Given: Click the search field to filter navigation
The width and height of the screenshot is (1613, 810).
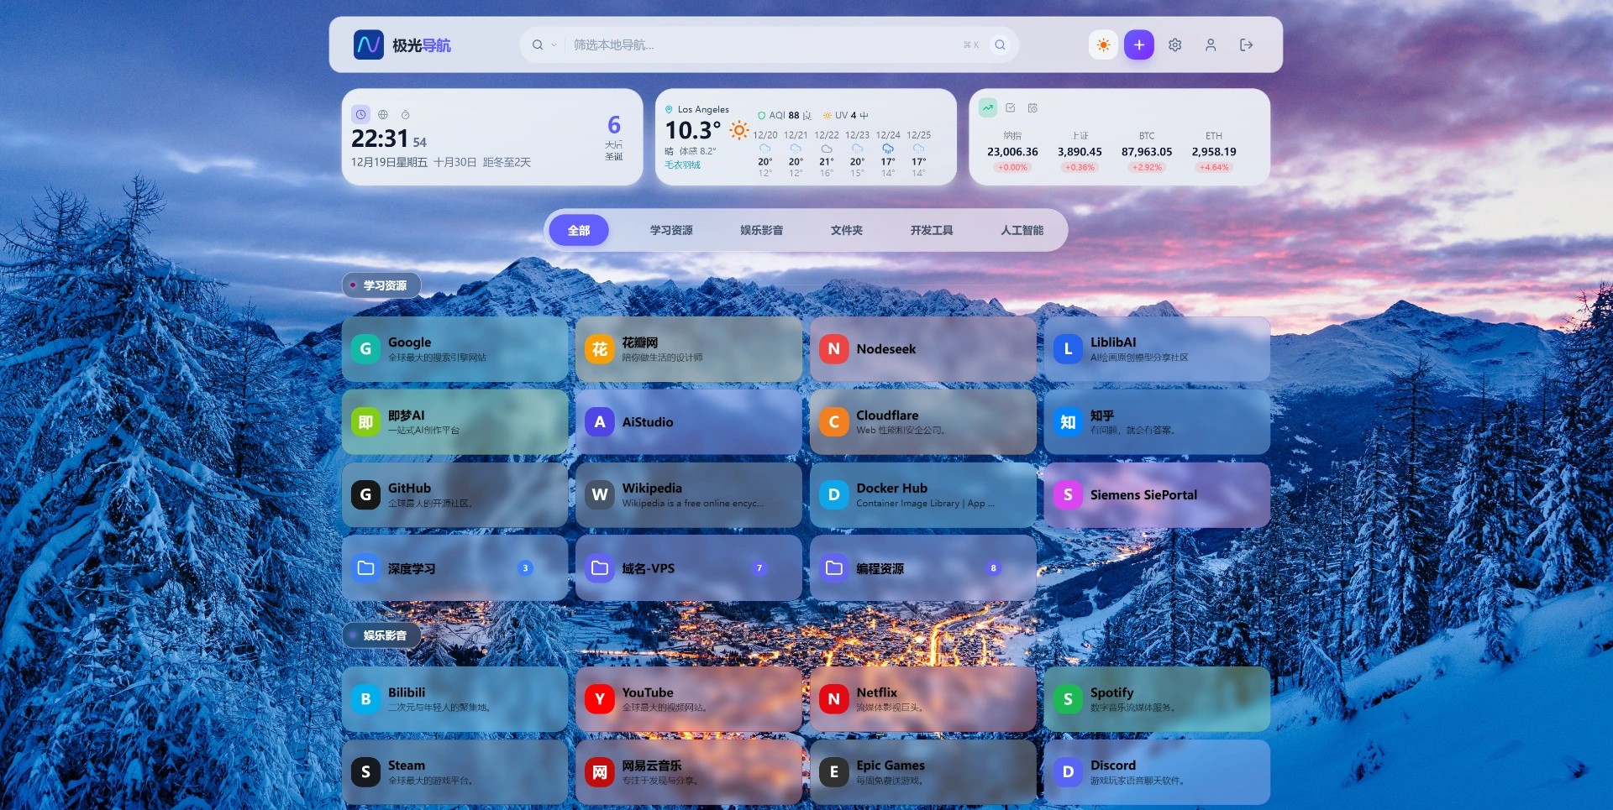Looking at the screenshot, I should pyautogui.click(x=756, y=45).
